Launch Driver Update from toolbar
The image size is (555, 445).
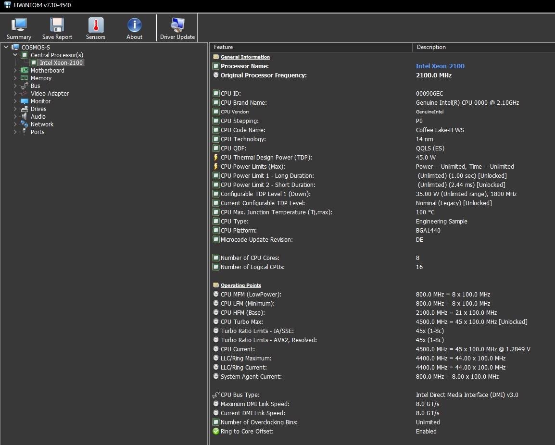point(177,28)
